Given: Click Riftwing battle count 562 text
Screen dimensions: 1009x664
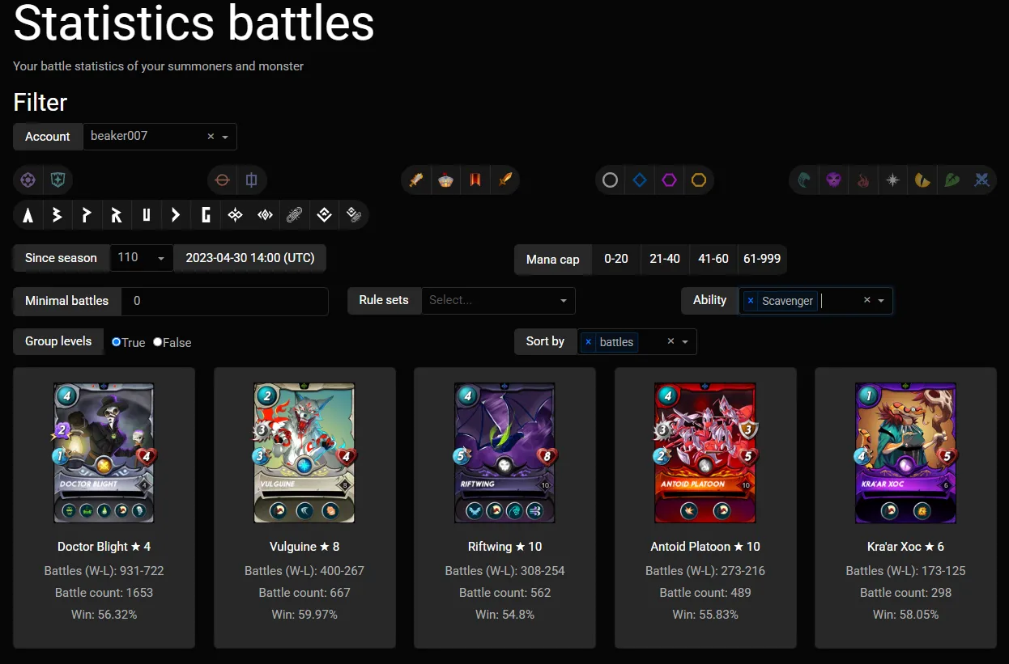Looking at the screenshot, I should coord(505,592).
